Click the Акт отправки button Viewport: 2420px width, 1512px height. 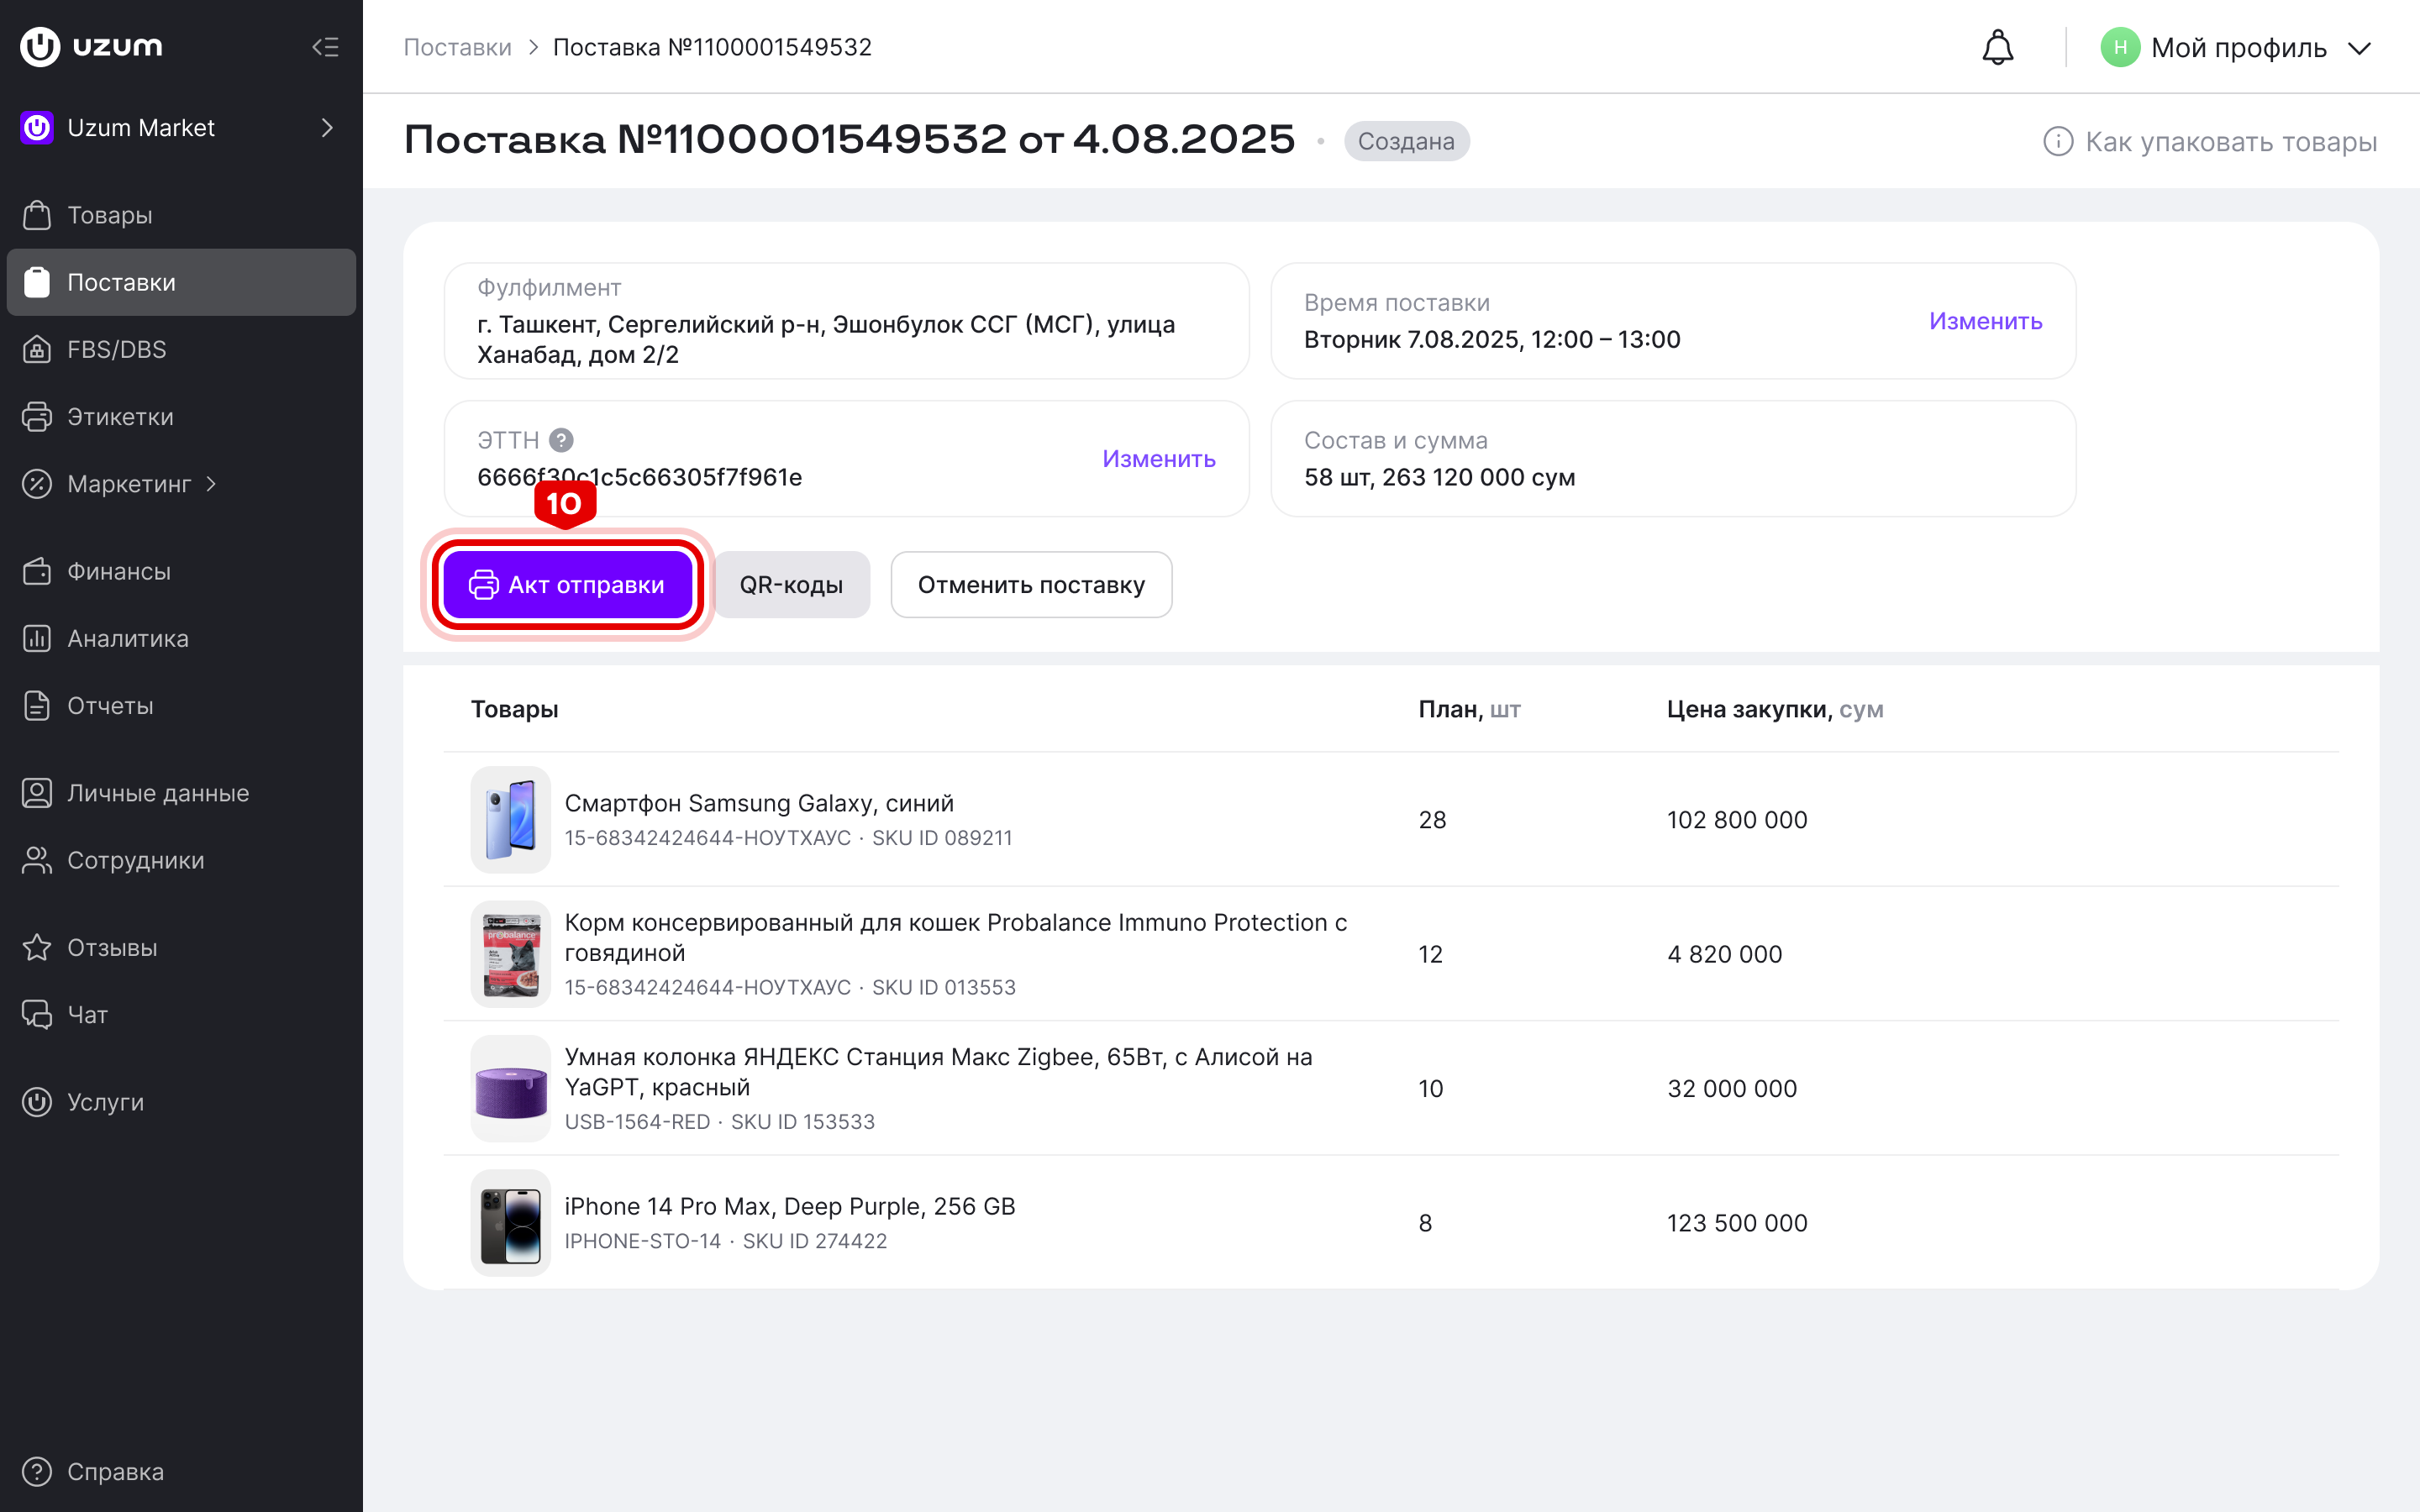568,584
